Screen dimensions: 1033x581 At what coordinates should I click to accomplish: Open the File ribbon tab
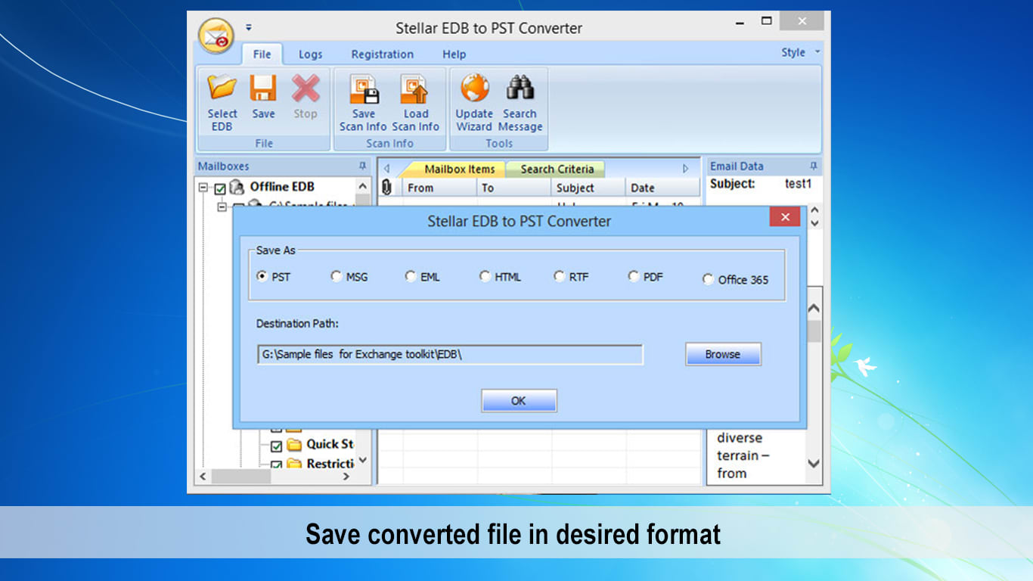tap(262, 54)
